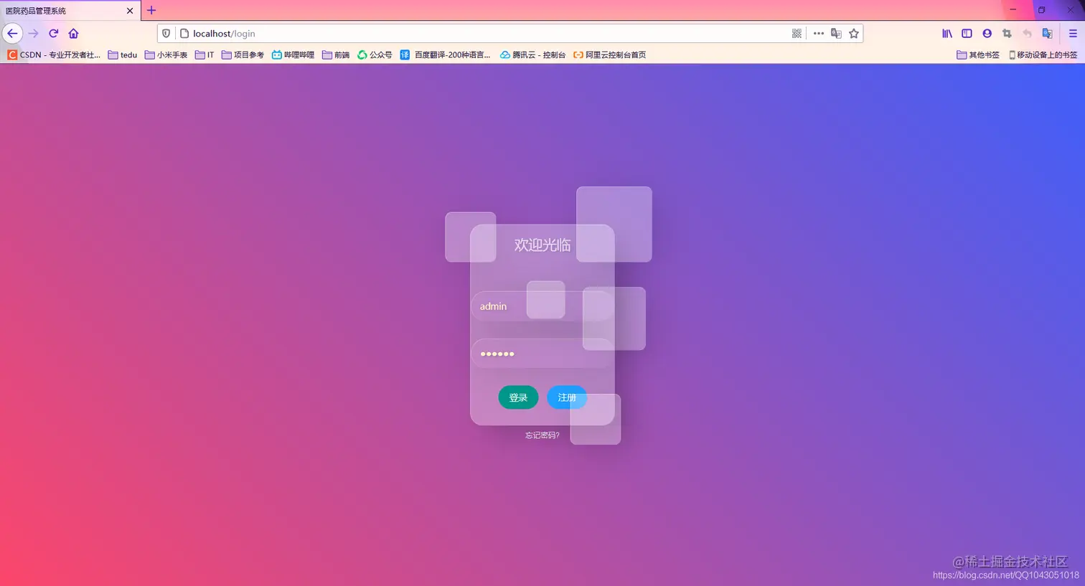The width and height of the screenshot is (1085, 586).
Task: Open the CSDN bookmark
Action: [x=54, y=55]
